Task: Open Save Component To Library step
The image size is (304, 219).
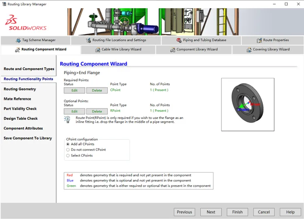Action: (x=28, y=138)
